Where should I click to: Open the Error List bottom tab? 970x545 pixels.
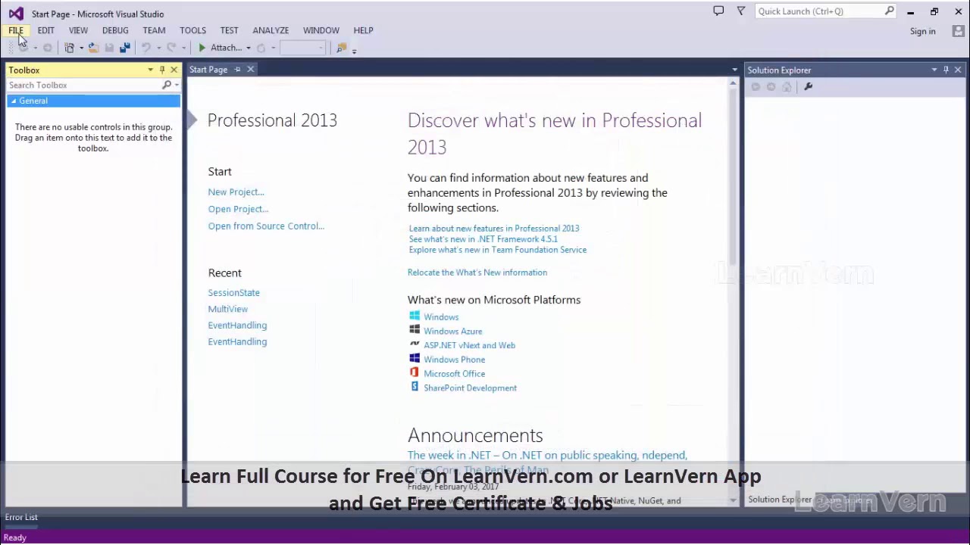(21, 517)
